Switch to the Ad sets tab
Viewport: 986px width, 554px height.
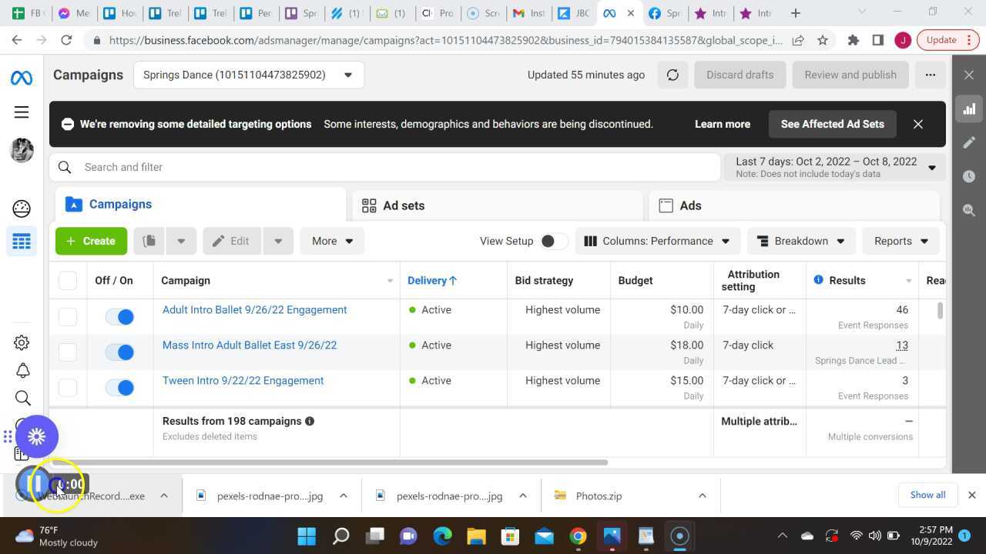pos(404,205)
